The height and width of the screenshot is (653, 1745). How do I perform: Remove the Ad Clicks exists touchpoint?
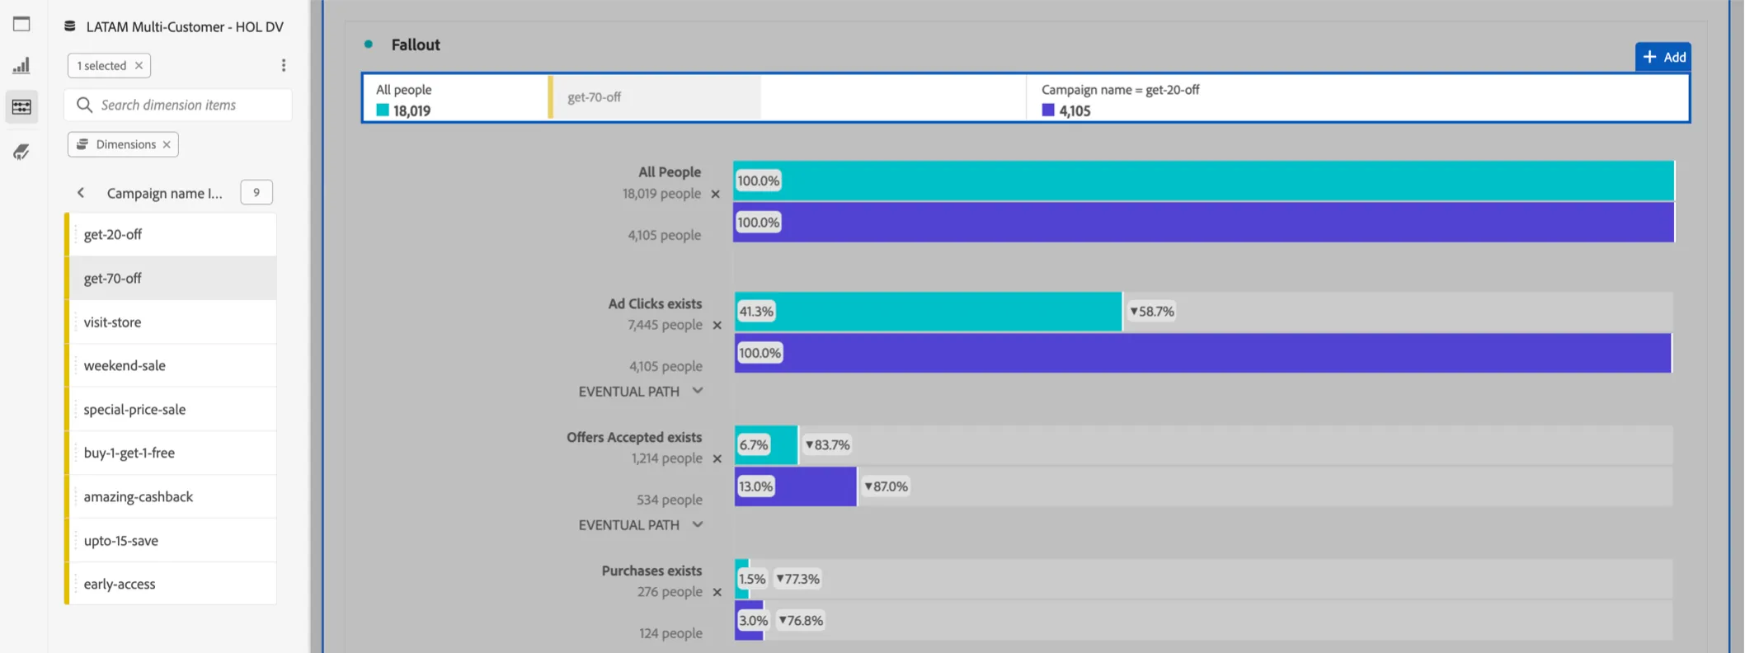click(717, 325)
